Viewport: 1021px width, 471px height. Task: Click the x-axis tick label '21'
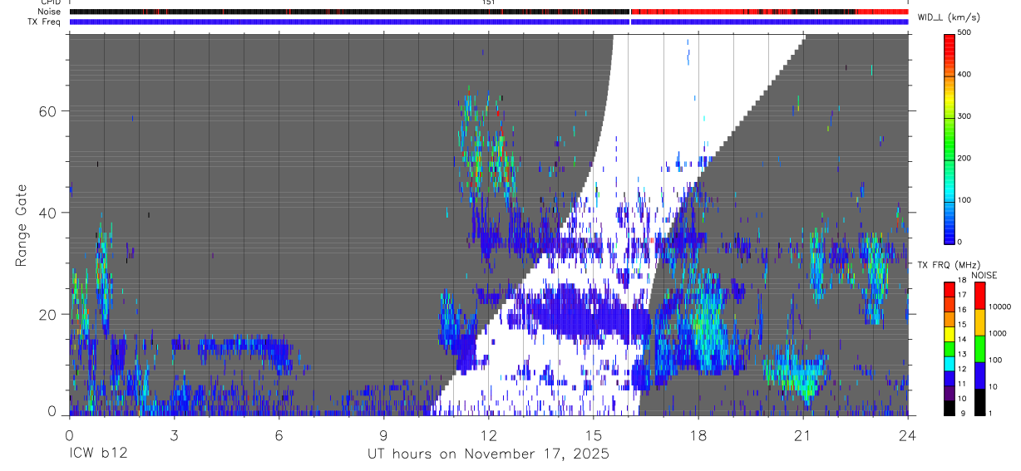tap(803, 434)
